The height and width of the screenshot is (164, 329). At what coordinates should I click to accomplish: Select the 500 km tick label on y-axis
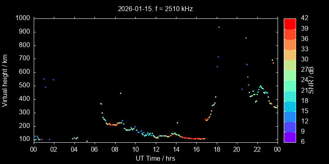24,86
